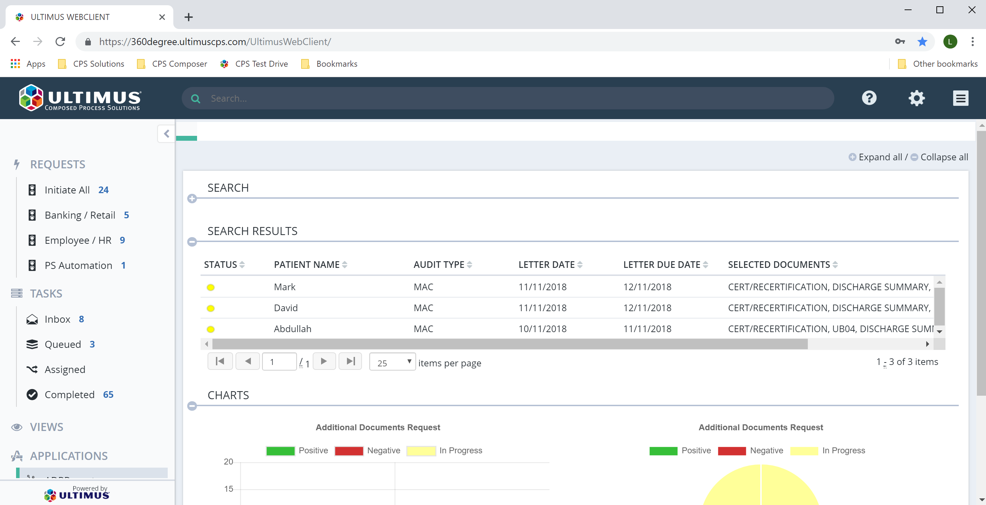This screenshot has width=986, height=505.
Task: Toggle In Progress legend in pie chart
Action: tap(827, 451)
